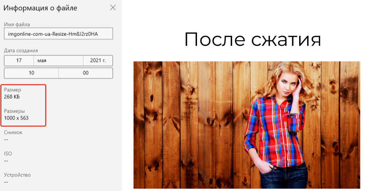The height and width of the screenshot is (191, 372).
Task: Click the Дата создания label
Action: [21, 51]
